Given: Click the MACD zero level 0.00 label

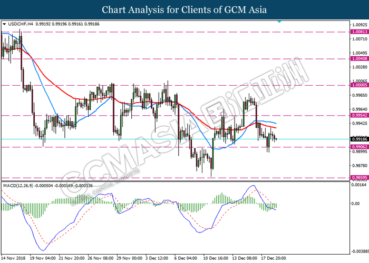Looking at the screenshot, I should pyautogui.click(x=356, y=204).
